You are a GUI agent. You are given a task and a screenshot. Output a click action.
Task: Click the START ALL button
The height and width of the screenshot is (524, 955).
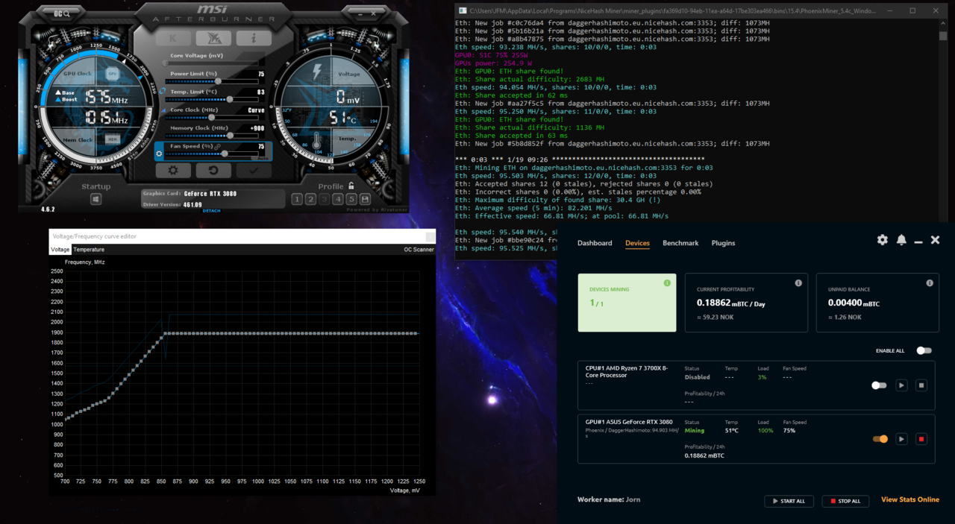pyautogui.click(x=789, y=501)
